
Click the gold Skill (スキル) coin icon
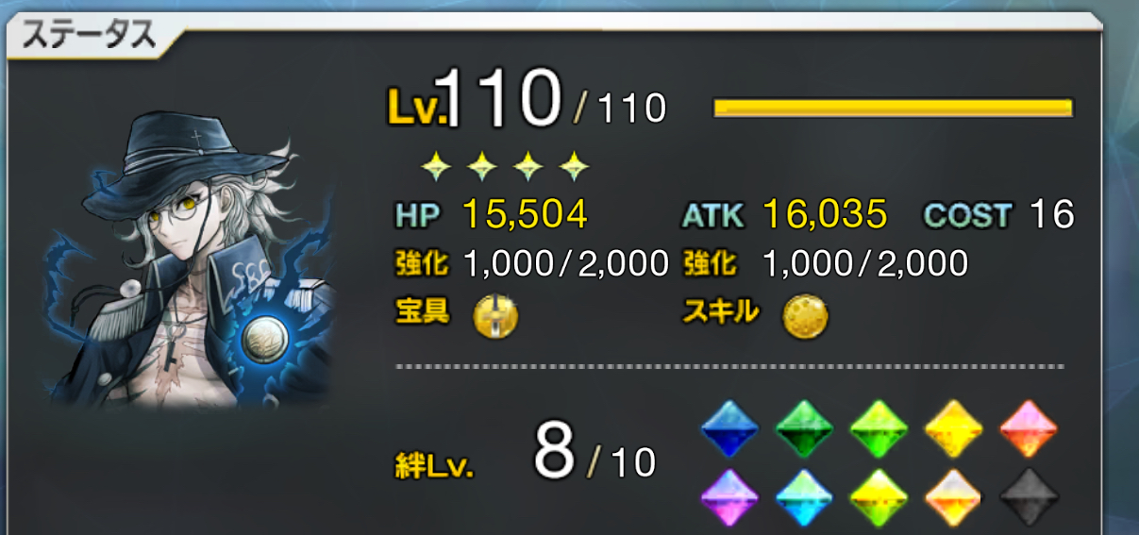[x=805, y=316]
